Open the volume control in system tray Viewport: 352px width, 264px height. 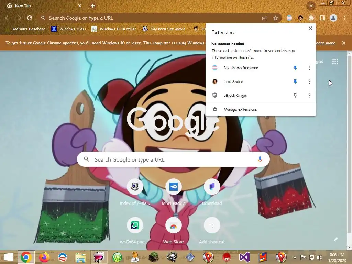point(320,257)
